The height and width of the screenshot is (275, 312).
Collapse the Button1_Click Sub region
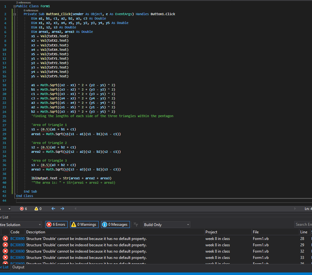pos(15,14)
